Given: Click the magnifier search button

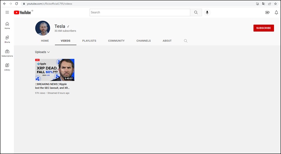Looking at the screenshot, I should [196, 13].
